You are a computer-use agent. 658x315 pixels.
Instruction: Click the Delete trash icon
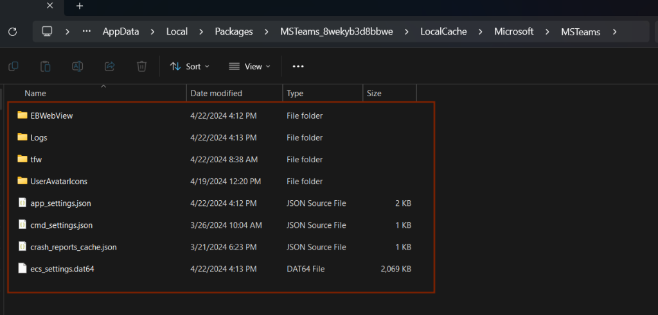coord(141,66)
